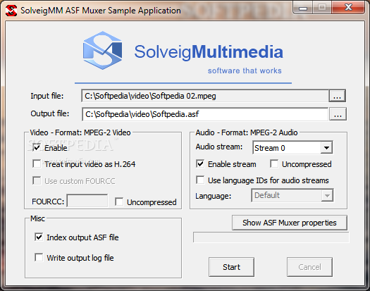Image resolution: width=370 pixels, height=291 pixels.
Task: Click Show ASF Muxer properties button
Action: (x=290, y=223)
